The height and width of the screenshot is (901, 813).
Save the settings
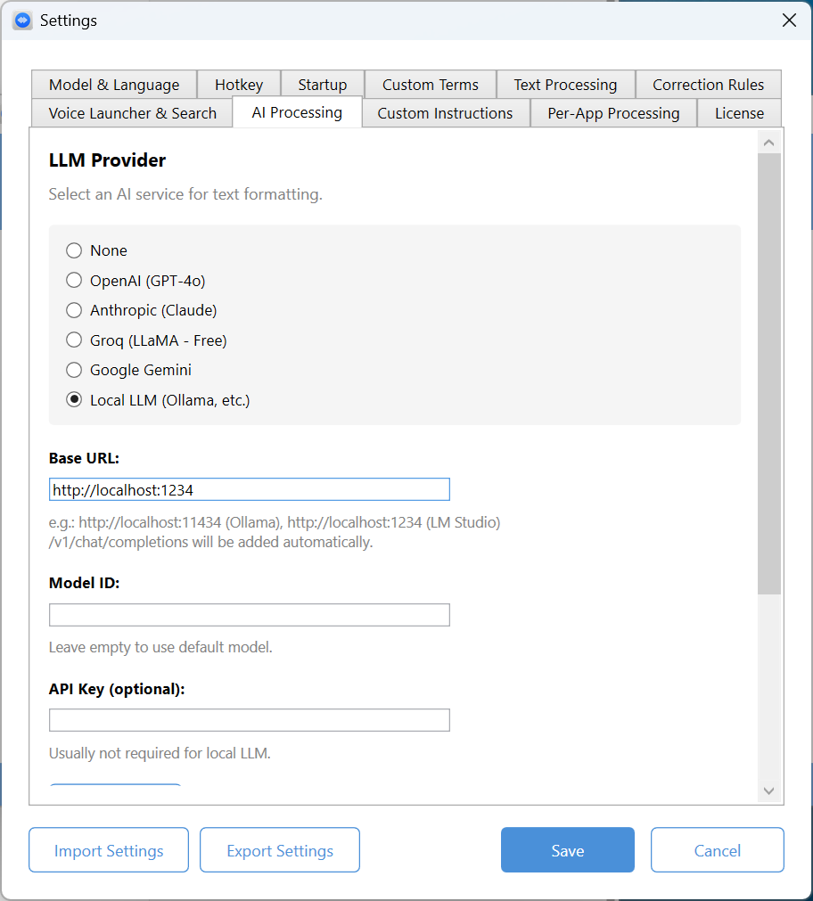click(x=568, y=850)
